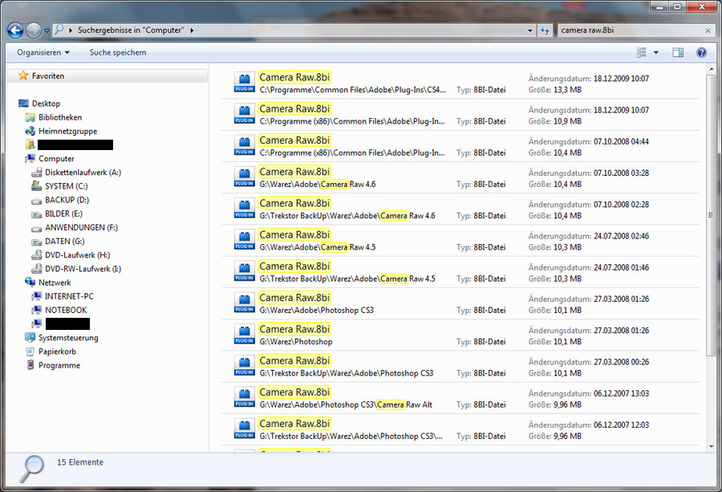Image resolution: width=722 pixels, height=492 pixels.
Task: Open DVD-Laufwerk (H:)
Action: pos(77,255)
